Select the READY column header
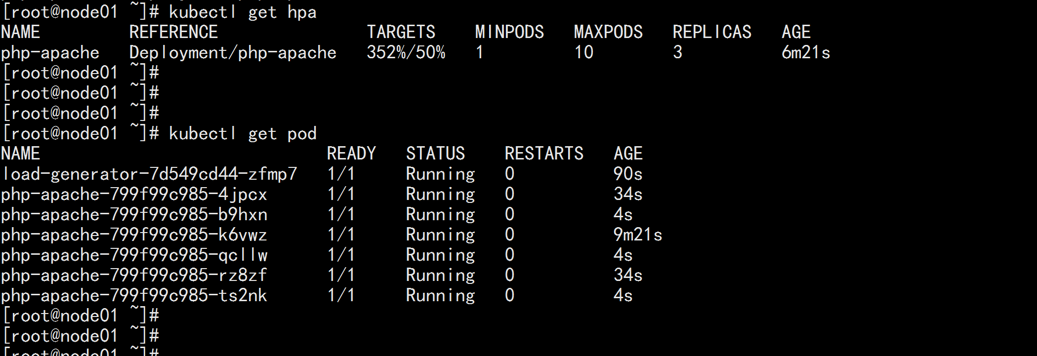The width and height of the screenshot is (1037, 356). (x=351, y=154)
